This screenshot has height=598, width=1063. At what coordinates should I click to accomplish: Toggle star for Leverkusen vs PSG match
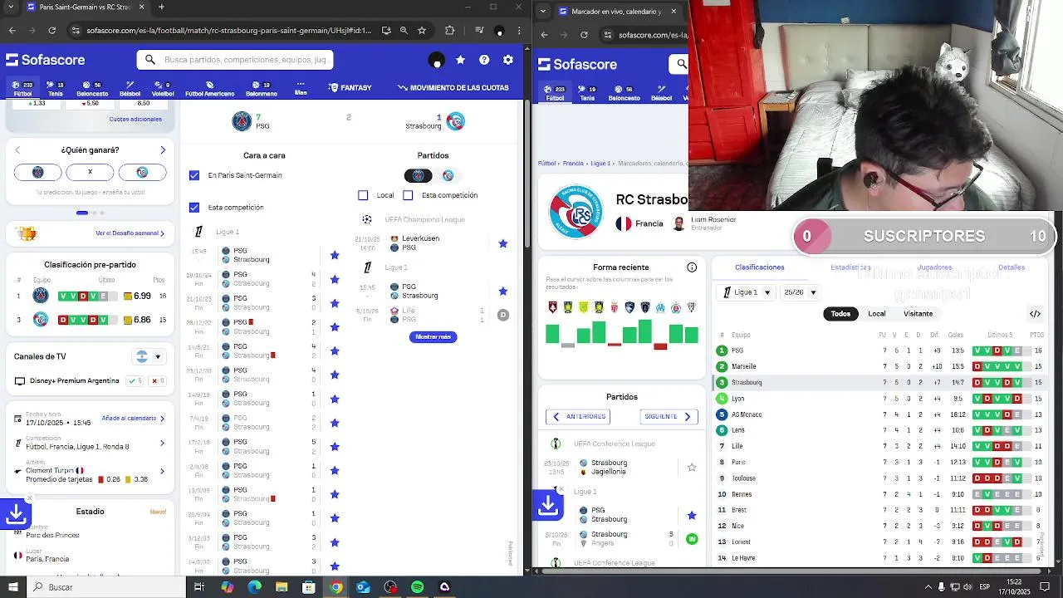tap(502, 243)
